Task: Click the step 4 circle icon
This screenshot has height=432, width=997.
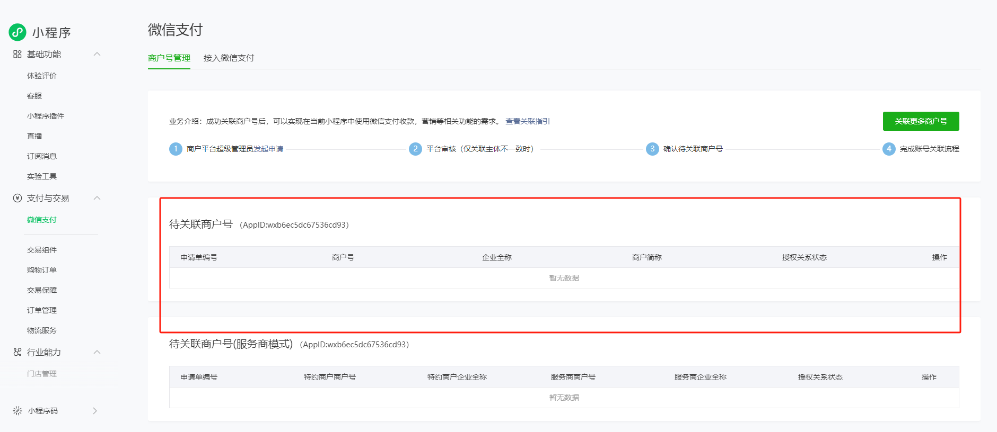Action: point(889,149)
